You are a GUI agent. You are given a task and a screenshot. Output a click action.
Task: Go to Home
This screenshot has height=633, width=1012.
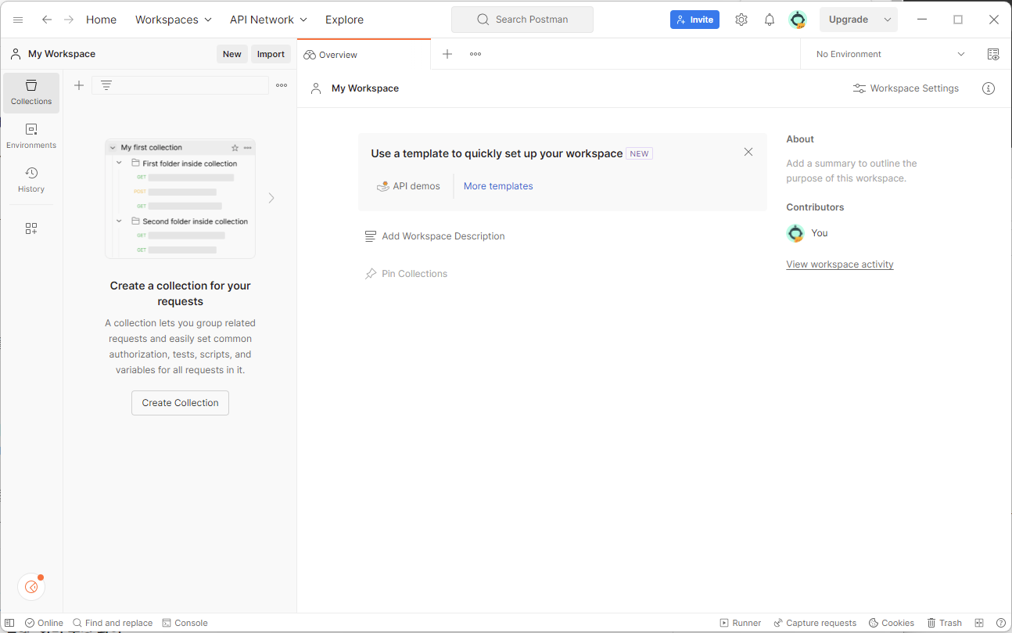[101, 20]
